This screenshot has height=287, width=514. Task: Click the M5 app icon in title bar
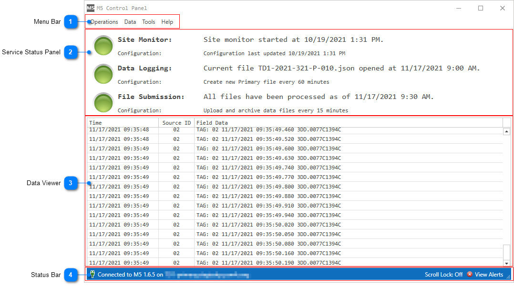(91, 8)
